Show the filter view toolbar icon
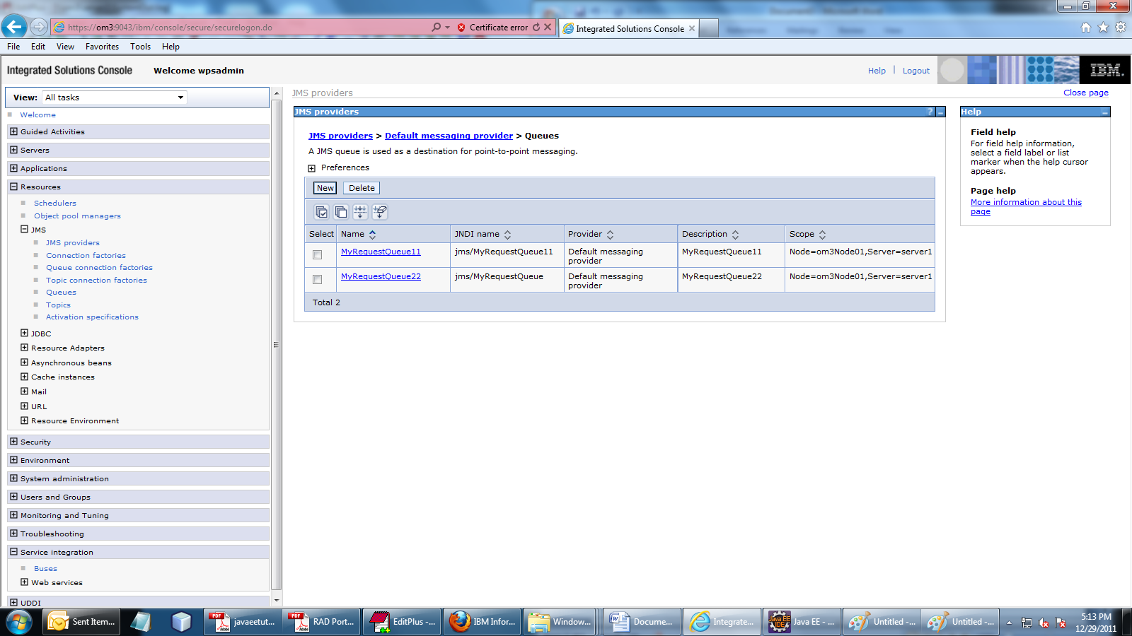This screenshot has width=1132, height=636. click(x=360, y=212)
